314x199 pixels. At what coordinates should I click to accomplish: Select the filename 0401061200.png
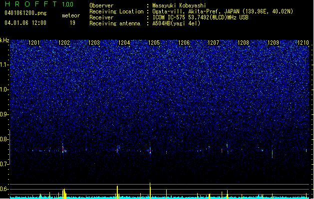[x=25, y=13]
